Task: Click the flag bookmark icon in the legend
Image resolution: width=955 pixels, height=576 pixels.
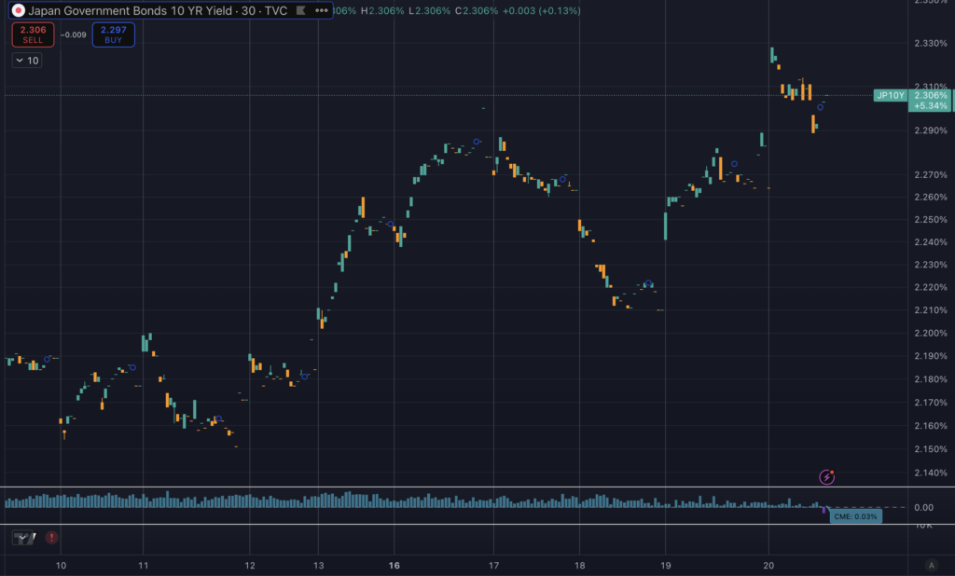Action: coord(298,11)
